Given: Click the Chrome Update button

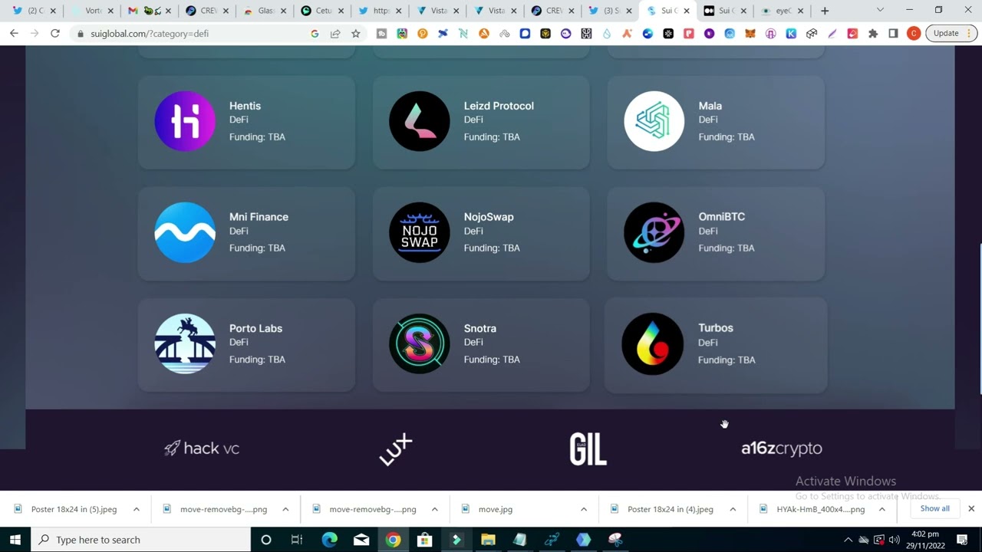Looking at the screenshot, I should (951, 34).
